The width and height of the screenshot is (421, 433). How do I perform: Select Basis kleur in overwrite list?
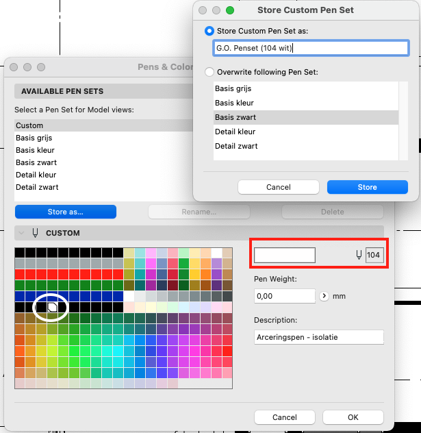coord(306,103)
